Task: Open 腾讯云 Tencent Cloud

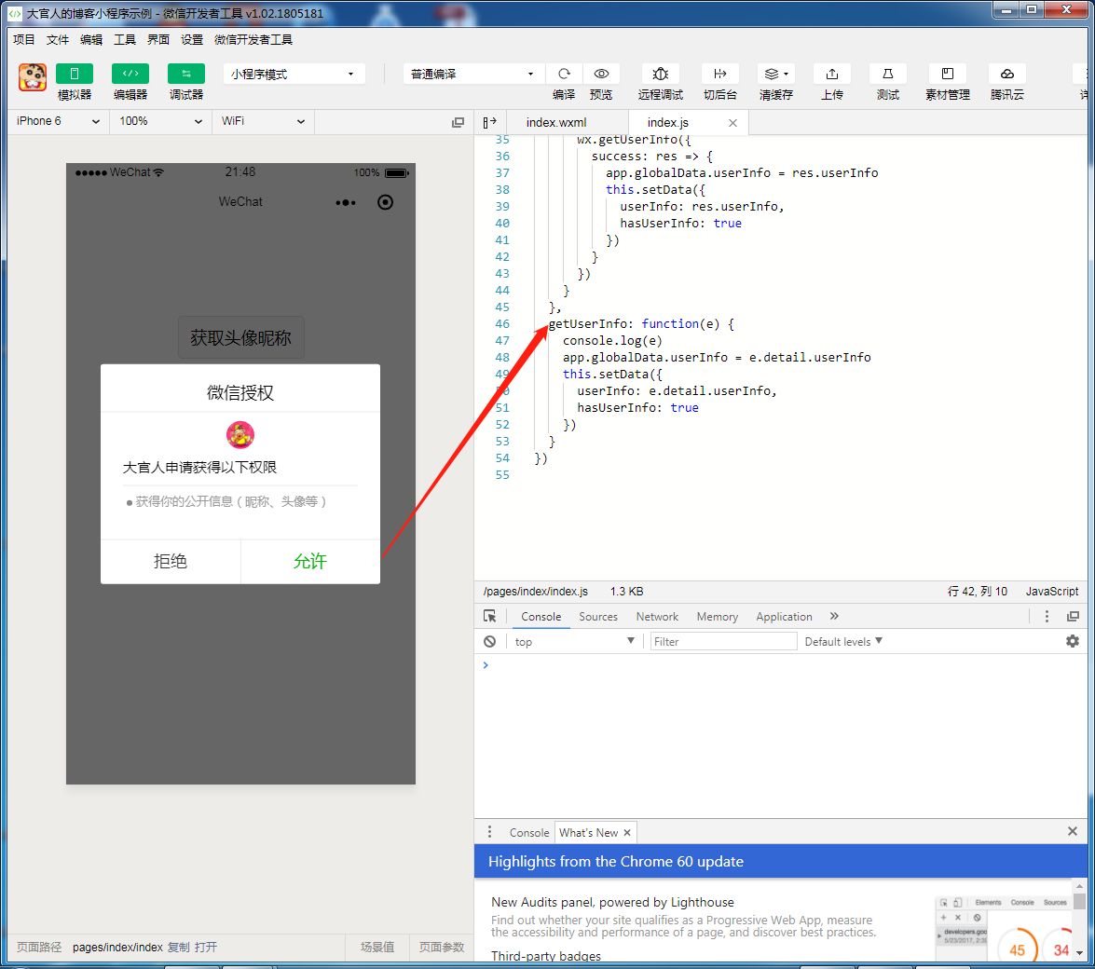Action: pyautogui.click(x=1007, y=74)
